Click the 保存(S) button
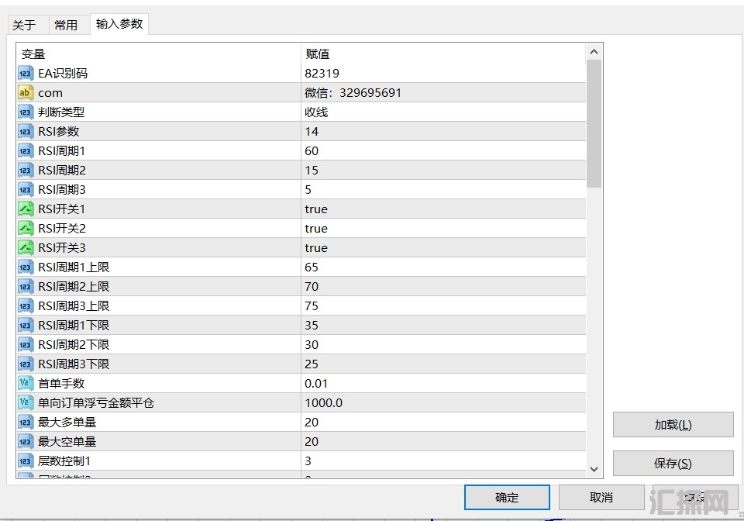Image resolution: width=744 pixels, height=521 pixels. pyautogui.click(x=673, y=464)
